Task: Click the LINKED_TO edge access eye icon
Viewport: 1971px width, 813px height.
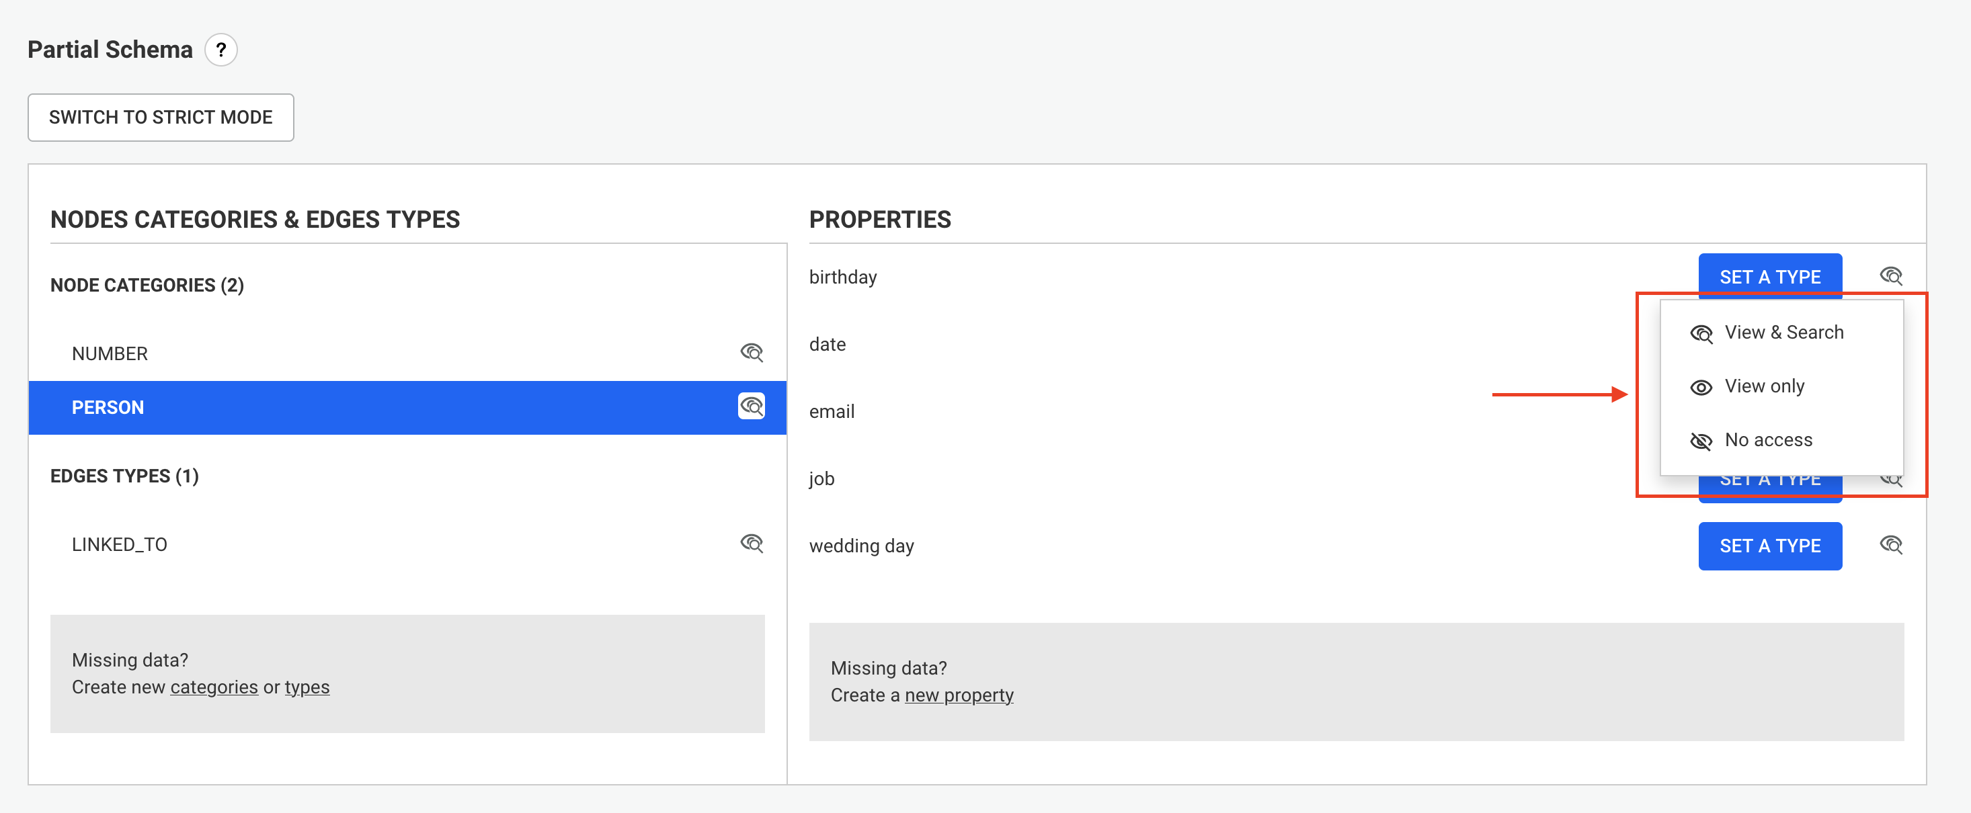Action: (x=752, y=544)
